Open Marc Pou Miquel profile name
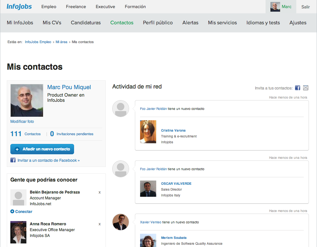The height and width of the screenshot is (247, 317). [69, 87]
